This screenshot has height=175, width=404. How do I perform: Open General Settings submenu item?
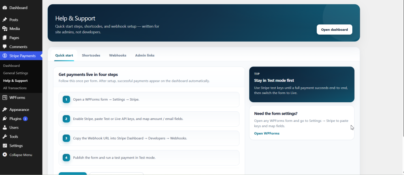16,73
